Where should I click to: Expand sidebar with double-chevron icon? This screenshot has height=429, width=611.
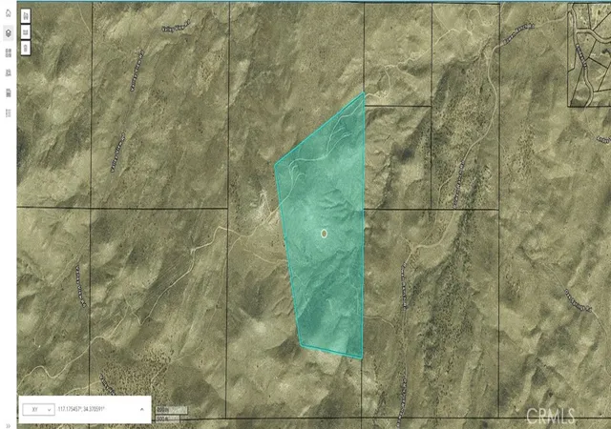coord(9,425)
